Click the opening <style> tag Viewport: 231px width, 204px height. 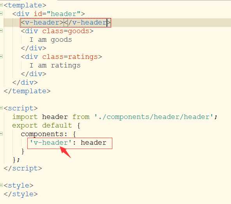tap(19, 185)
